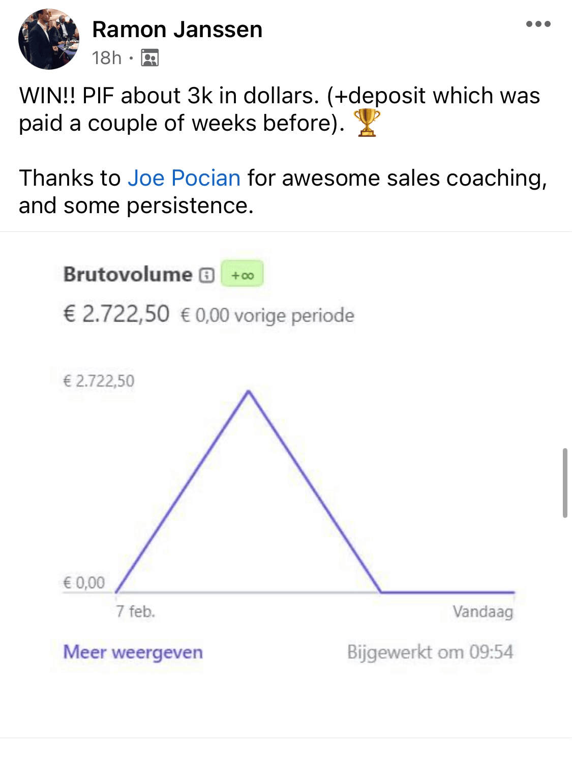The image size is (572, 760).
Task: Click the Brutovolume info icon
Action: tap(206, 275)
